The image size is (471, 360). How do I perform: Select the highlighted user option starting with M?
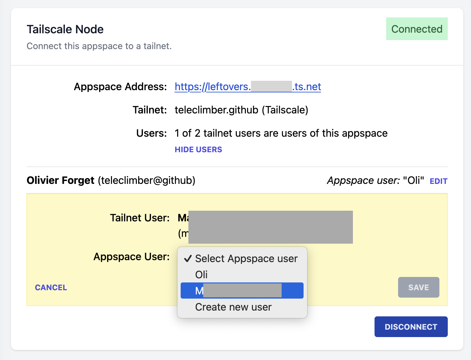[242, 291]
